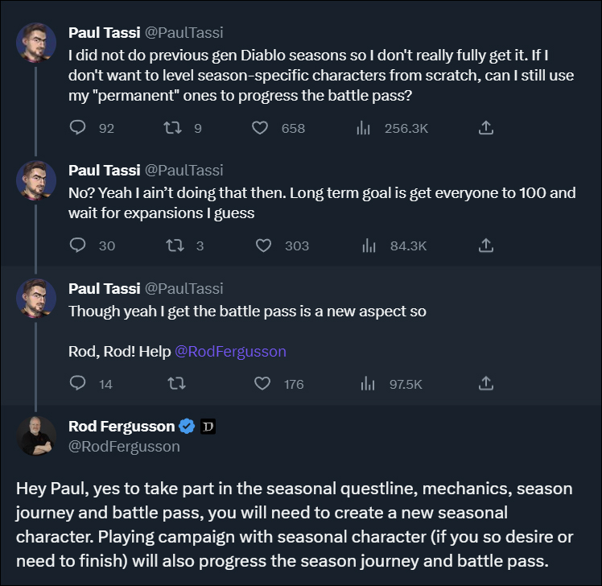
Task: Like the tweet with 658 likes
Action: pos(260,128)
